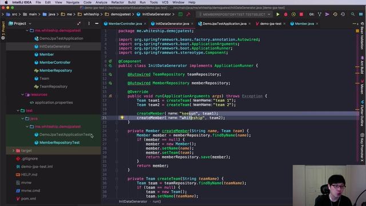Select MemberRepository in project tree
The width and height of the screenshot is (366, 206).
click(x=55, y=70)
